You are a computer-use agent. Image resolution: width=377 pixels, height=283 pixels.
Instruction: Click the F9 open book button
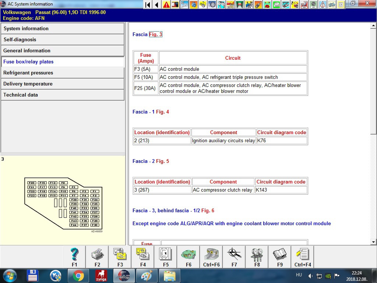280,257
